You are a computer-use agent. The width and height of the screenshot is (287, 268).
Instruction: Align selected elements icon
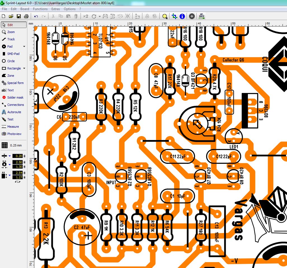[113, 16]
